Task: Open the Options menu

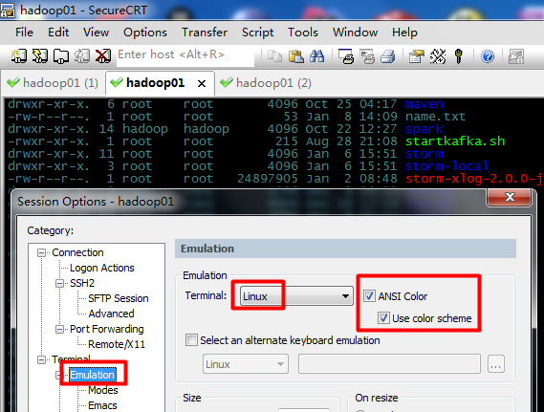Action: click(145, 33)
